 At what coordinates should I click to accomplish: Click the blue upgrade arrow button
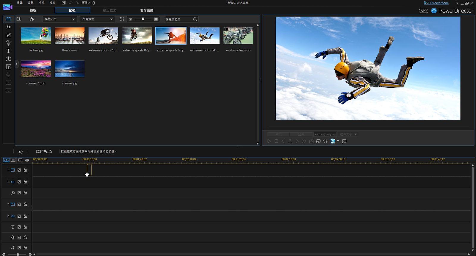[434, 11]
